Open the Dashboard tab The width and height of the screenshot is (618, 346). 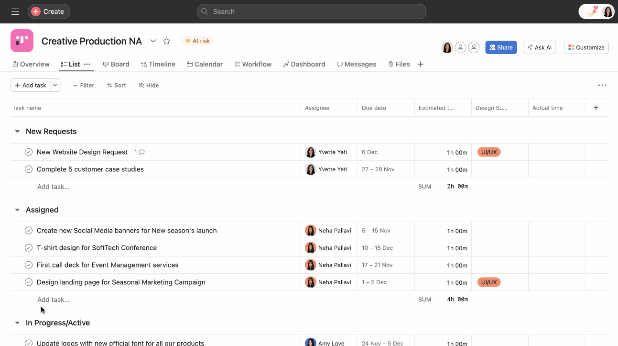pos(304,64)
